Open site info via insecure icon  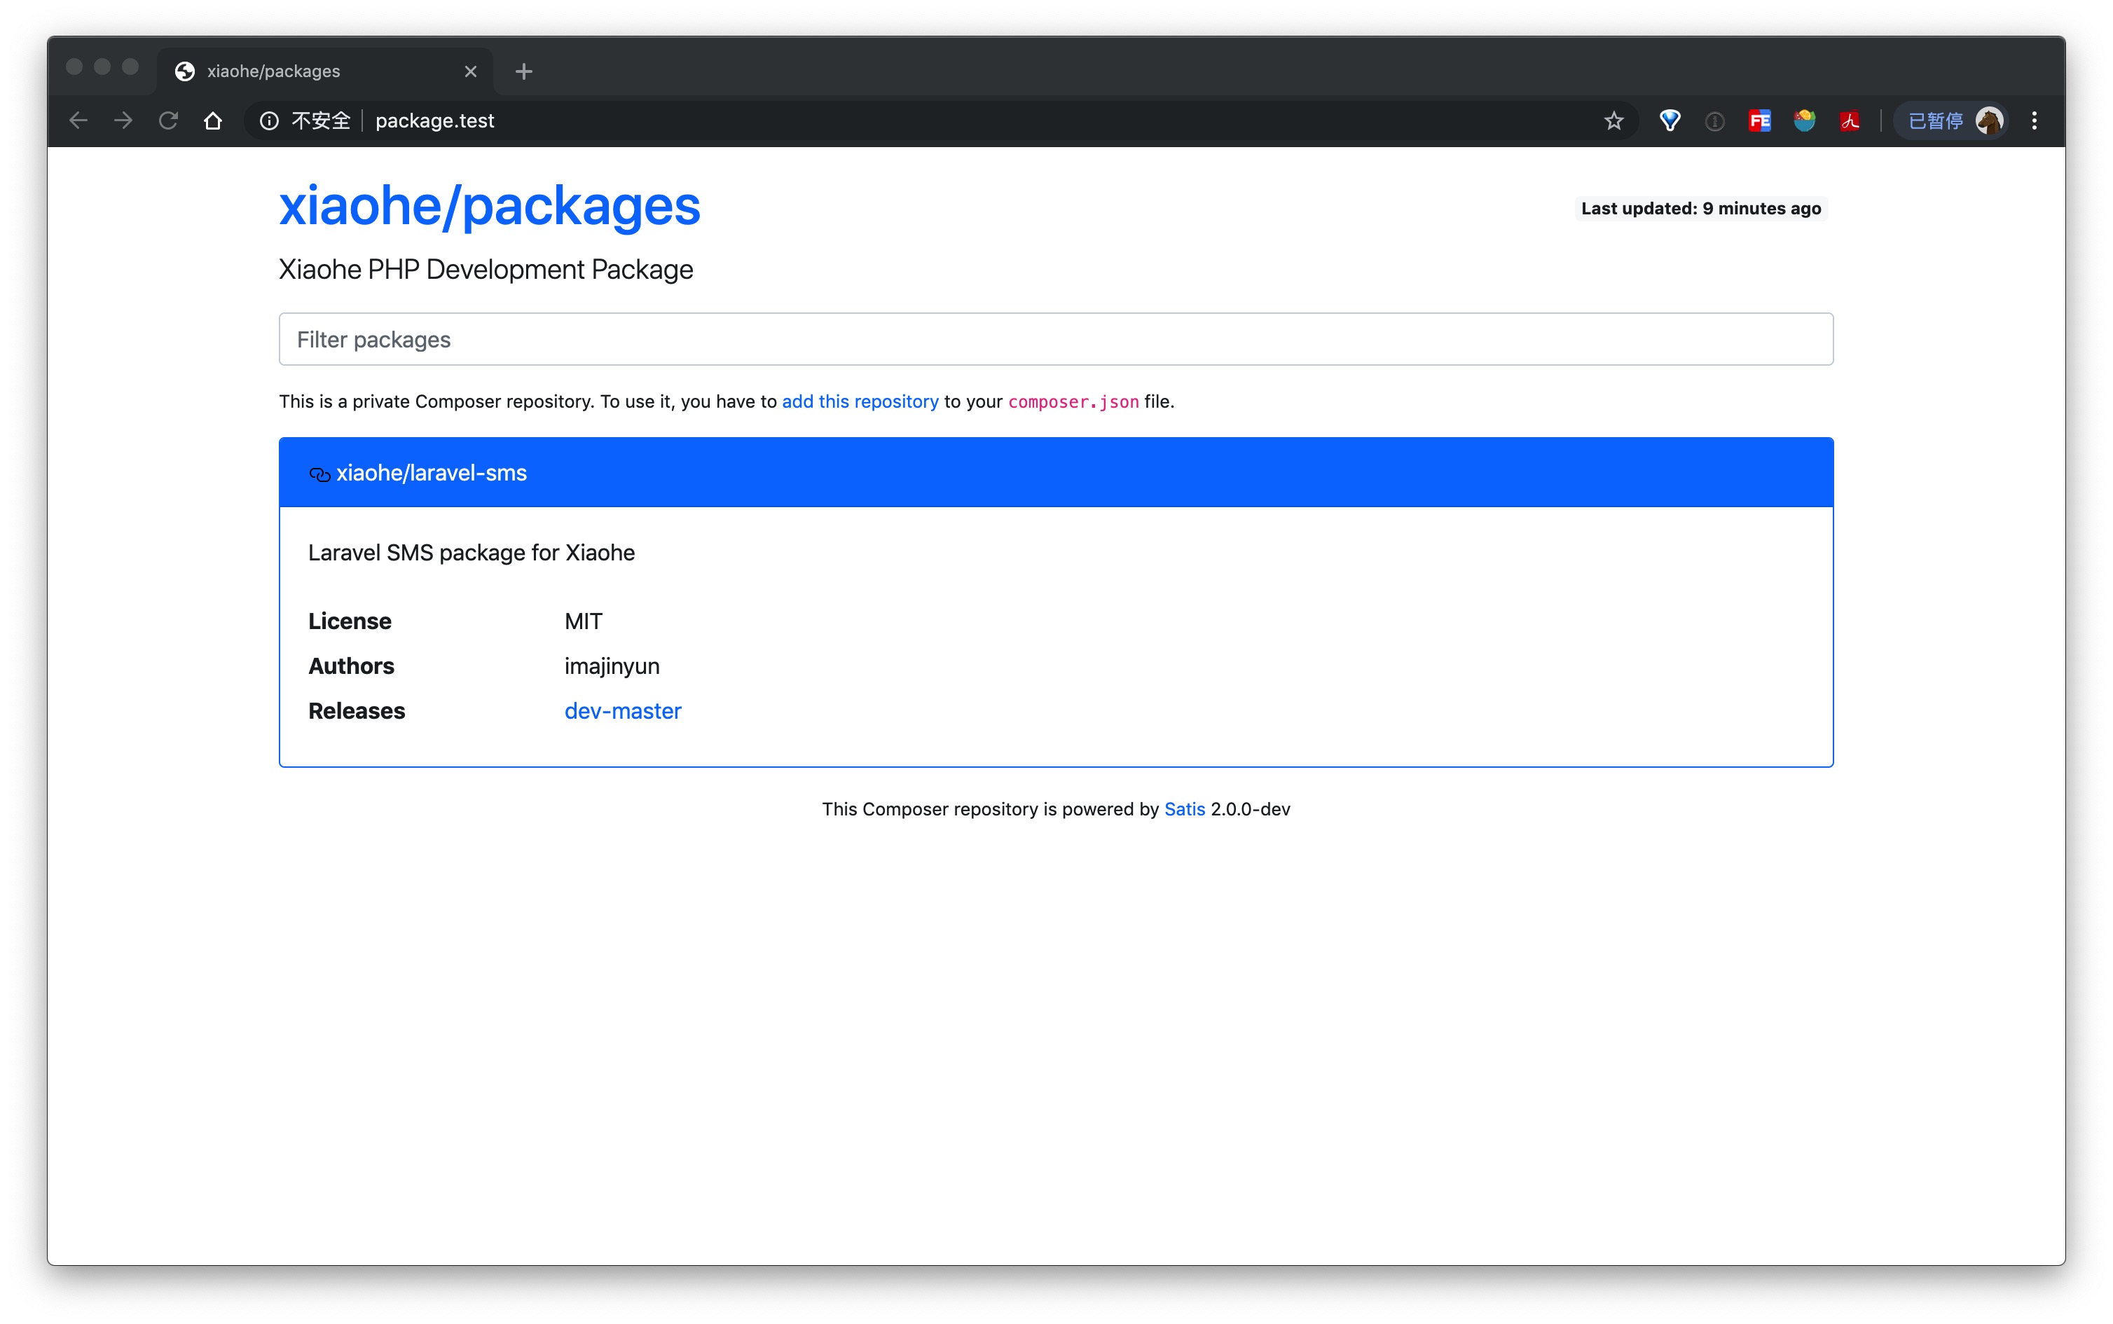270,120
